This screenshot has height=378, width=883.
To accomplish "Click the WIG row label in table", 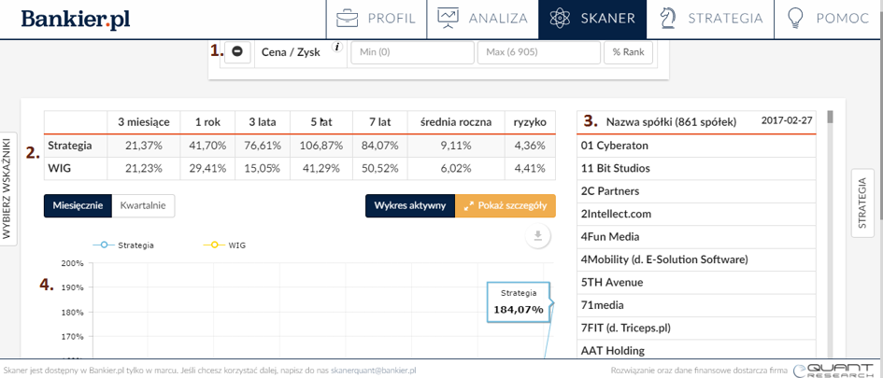I will (59, 168).
